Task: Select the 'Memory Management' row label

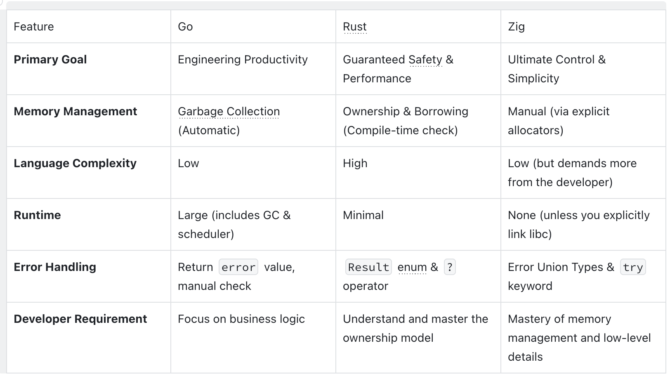Action: tap(75, 112)
